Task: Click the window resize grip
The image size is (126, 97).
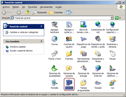Action: pyautogui.click(x=124, y=95)
